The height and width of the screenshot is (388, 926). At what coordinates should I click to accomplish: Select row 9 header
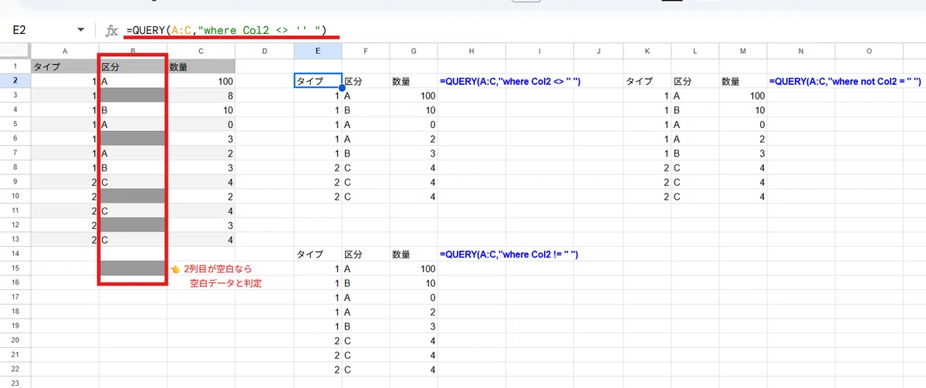tap(15, 181)
